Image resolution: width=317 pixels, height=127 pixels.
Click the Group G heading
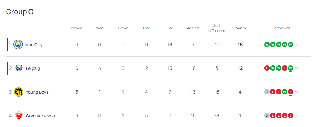[20, 12]
